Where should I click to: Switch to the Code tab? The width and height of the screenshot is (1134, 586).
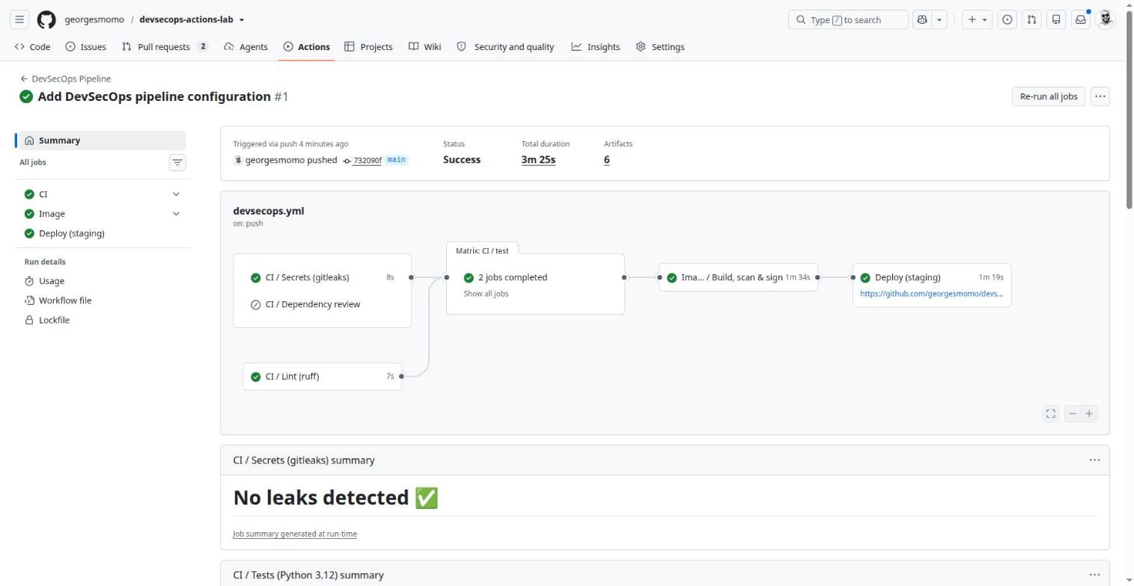32,46
